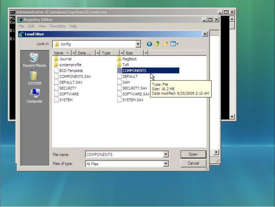Screen dimensions: 275x207
Task: Select the SECURITY file
Action: click(x=65, y=88)
